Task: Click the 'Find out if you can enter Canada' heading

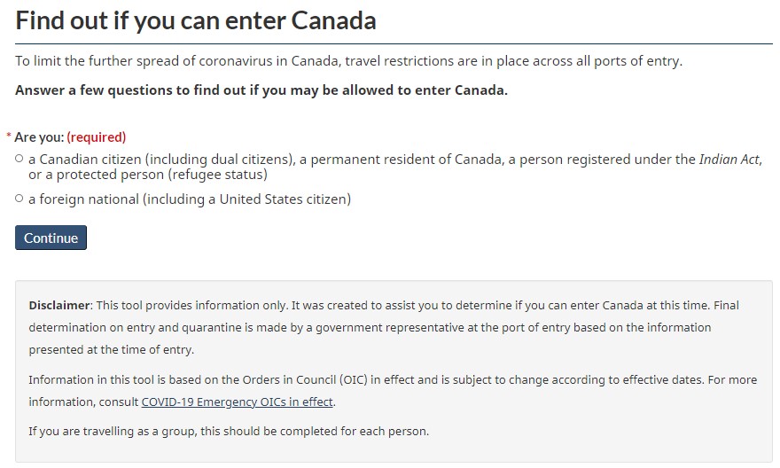Action: pyautogui.click(x=196, y=20)
